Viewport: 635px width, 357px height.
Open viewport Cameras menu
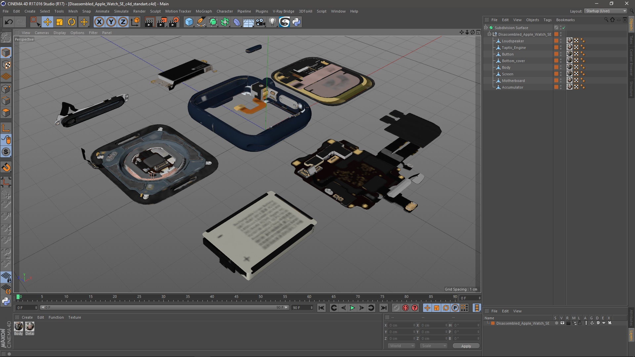[42, 33]
